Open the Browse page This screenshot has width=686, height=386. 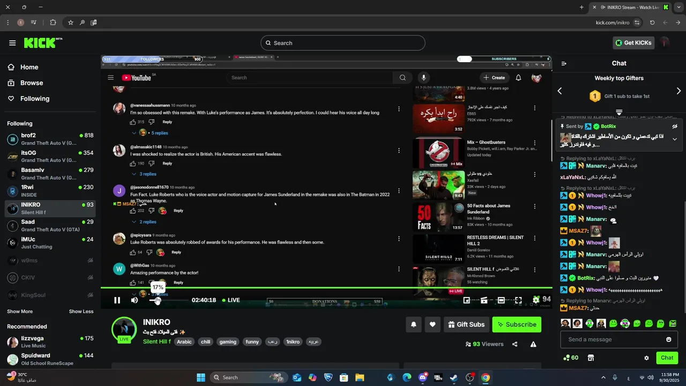point(25,83)
